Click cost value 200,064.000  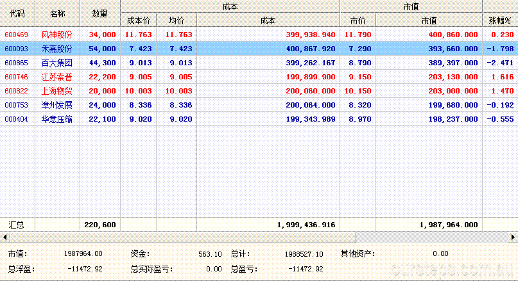[311, 105]
